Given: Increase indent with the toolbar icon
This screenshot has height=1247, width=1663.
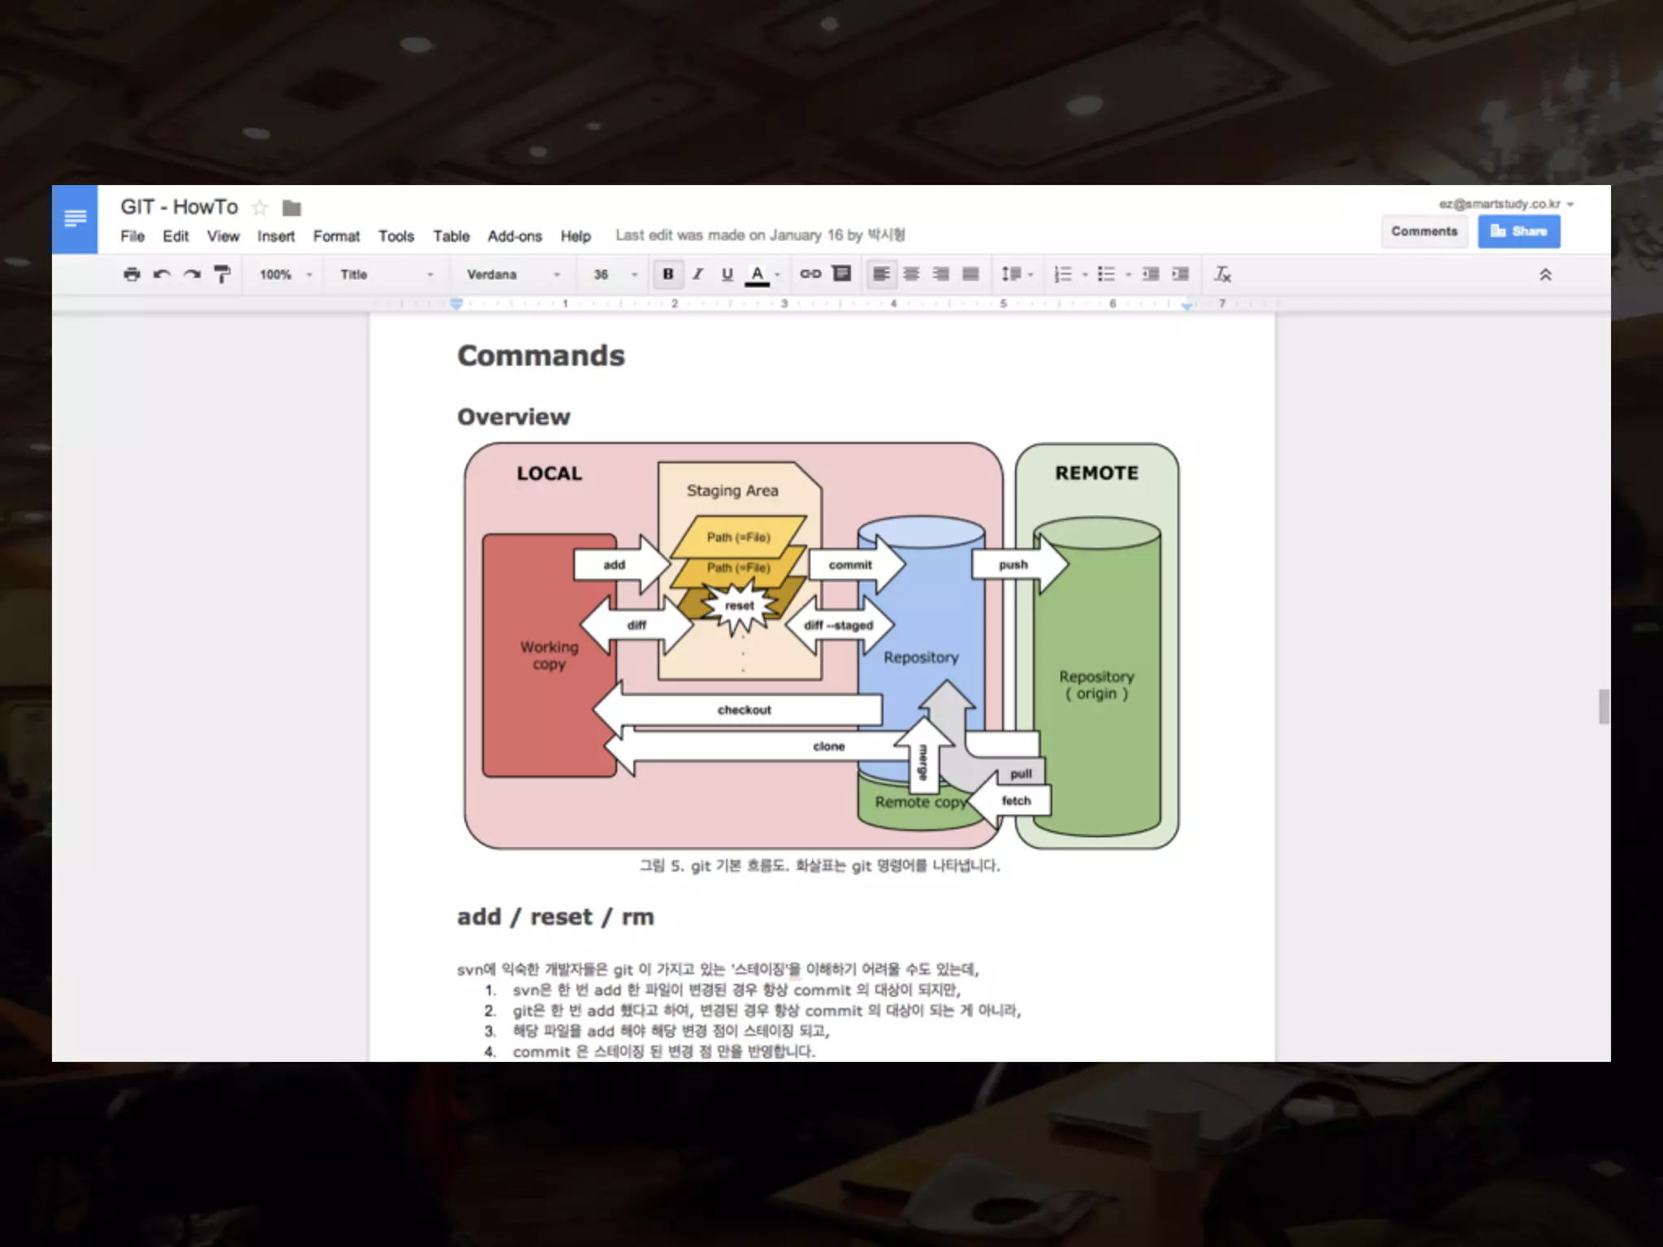Looking at the screenshot, I should coord(1180,274).
